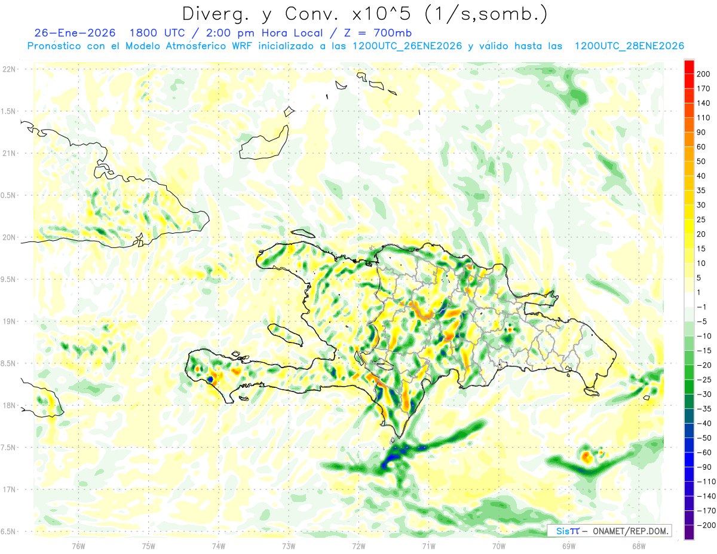
Task: Click the '21N' latitude label
Action: coord(8,153)
